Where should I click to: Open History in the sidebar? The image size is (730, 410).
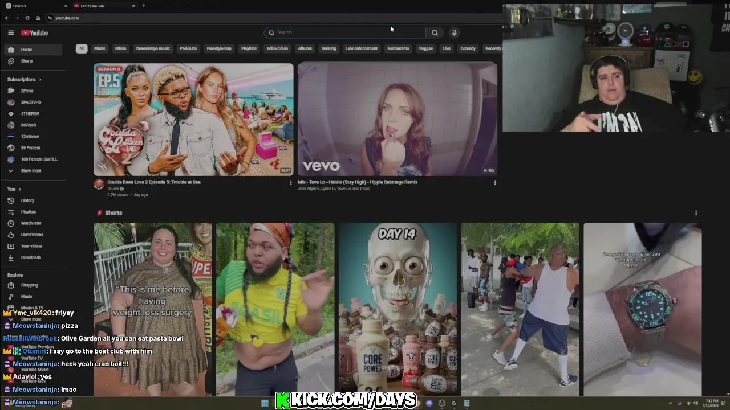[34, 200]
